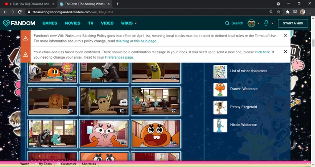The height and width of the screenshot is (167, 315).
Task: Open gallery image of the smiling toast
Action: pyautogui.click(x=53, y=101)
